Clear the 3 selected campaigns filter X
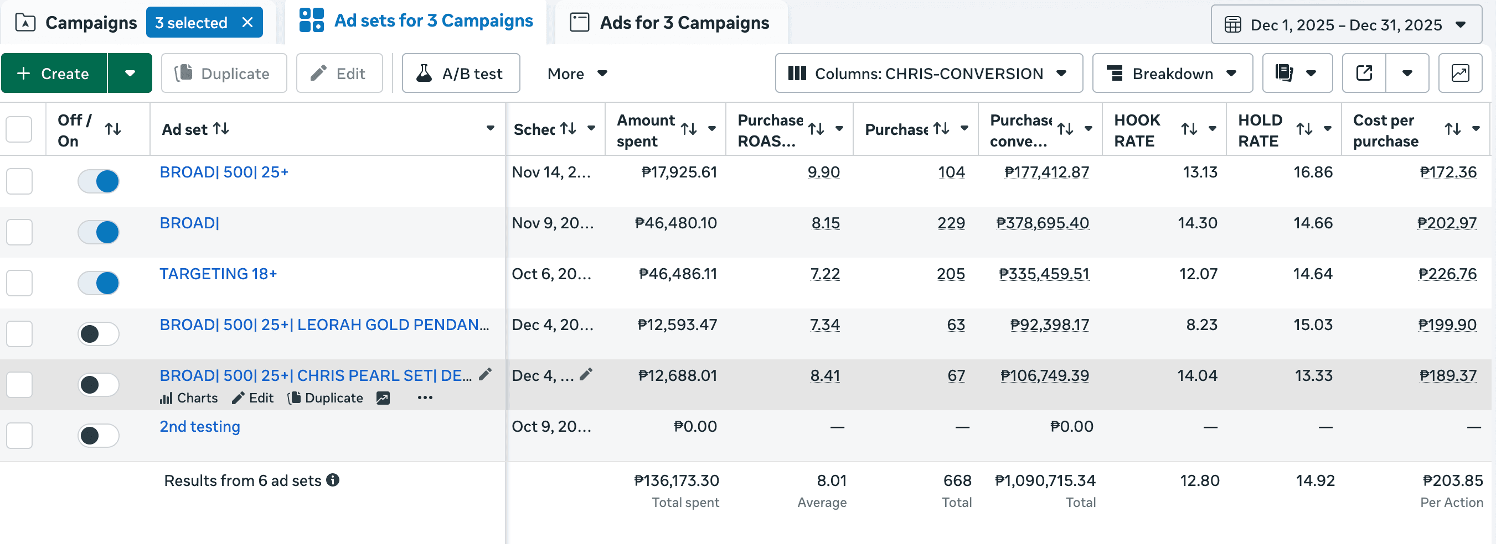The width and height of the screenshot is (1496, 544). click(x=247, y=23)
